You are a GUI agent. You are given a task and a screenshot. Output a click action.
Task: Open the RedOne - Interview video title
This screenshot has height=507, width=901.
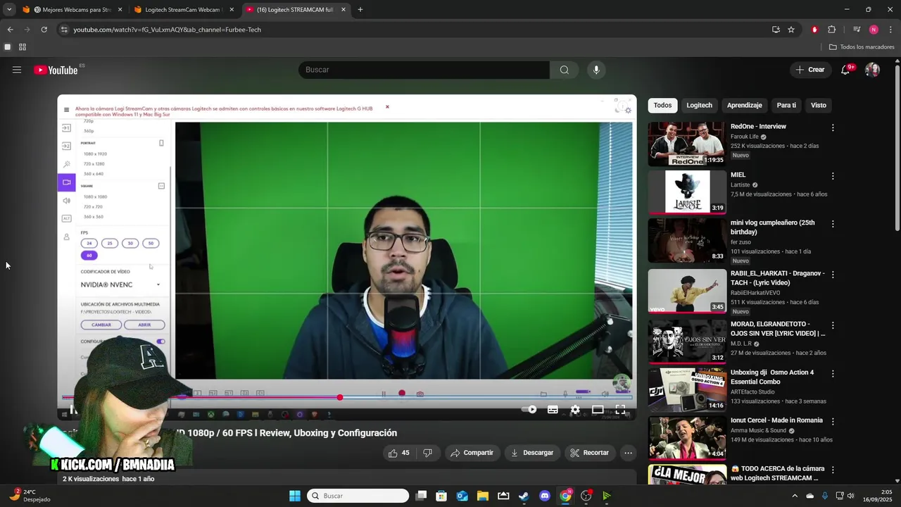click(x=758, y=127)
